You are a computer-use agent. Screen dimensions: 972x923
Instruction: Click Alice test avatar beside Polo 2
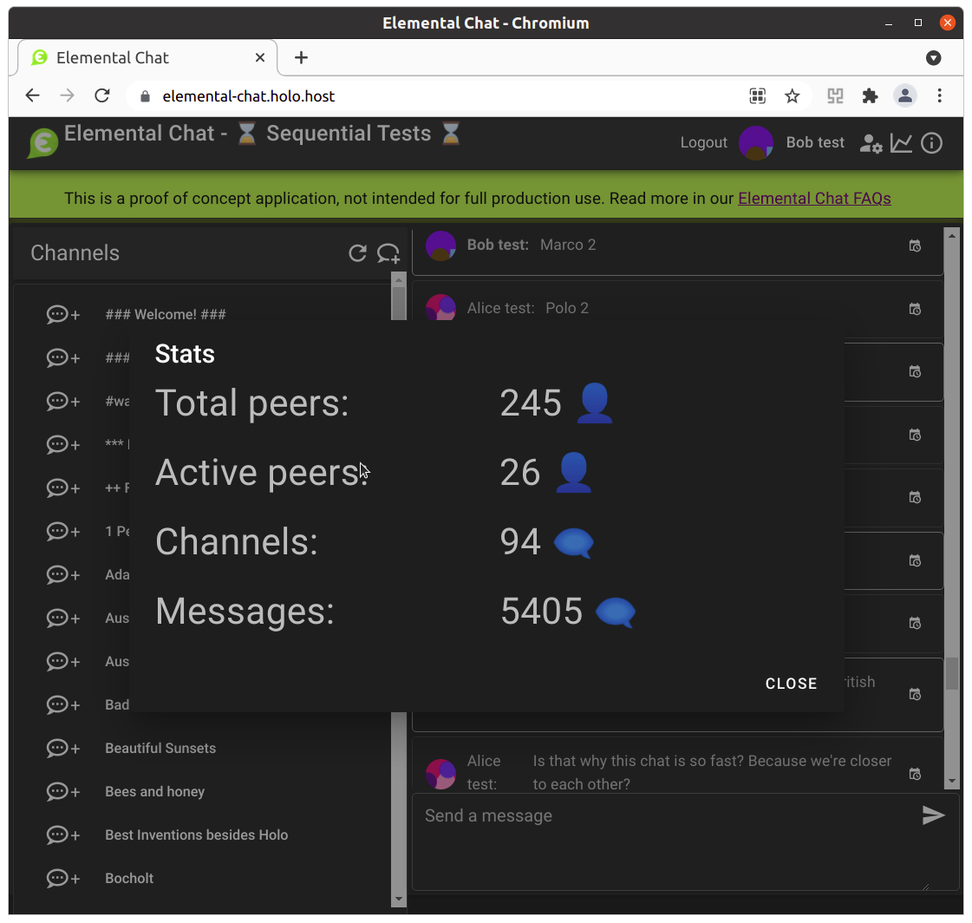click(x=440, y=308)
